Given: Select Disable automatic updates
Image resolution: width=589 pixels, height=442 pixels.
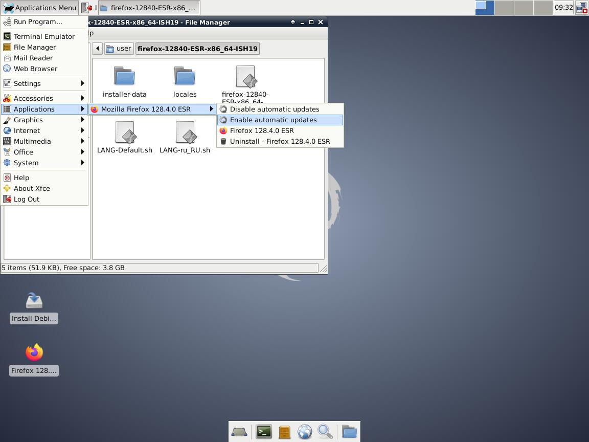Looking at the screenshot, I should pos(280,109).
